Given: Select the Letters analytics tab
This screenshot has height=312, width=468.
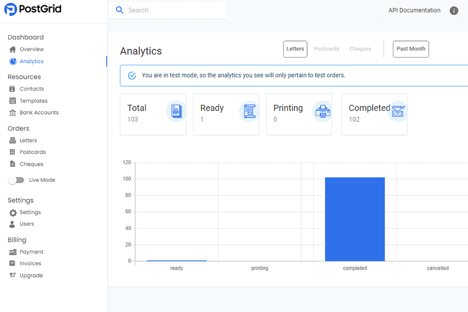Looking at the screenshot, I should tap(295, 49).
